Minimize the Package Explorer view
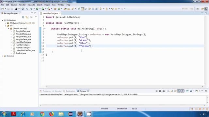 (32, 13)
